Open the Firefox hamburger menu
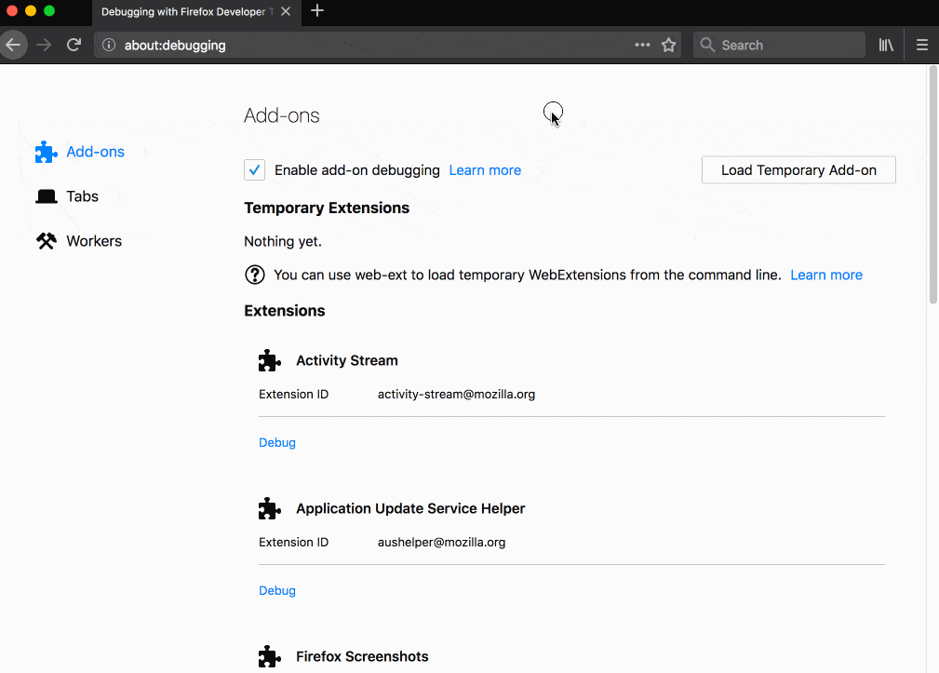This screenshot has width=939, height=673. point(921,45)
